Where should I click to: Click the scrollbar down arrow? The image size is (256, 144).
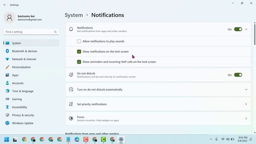tap(255, 133)
